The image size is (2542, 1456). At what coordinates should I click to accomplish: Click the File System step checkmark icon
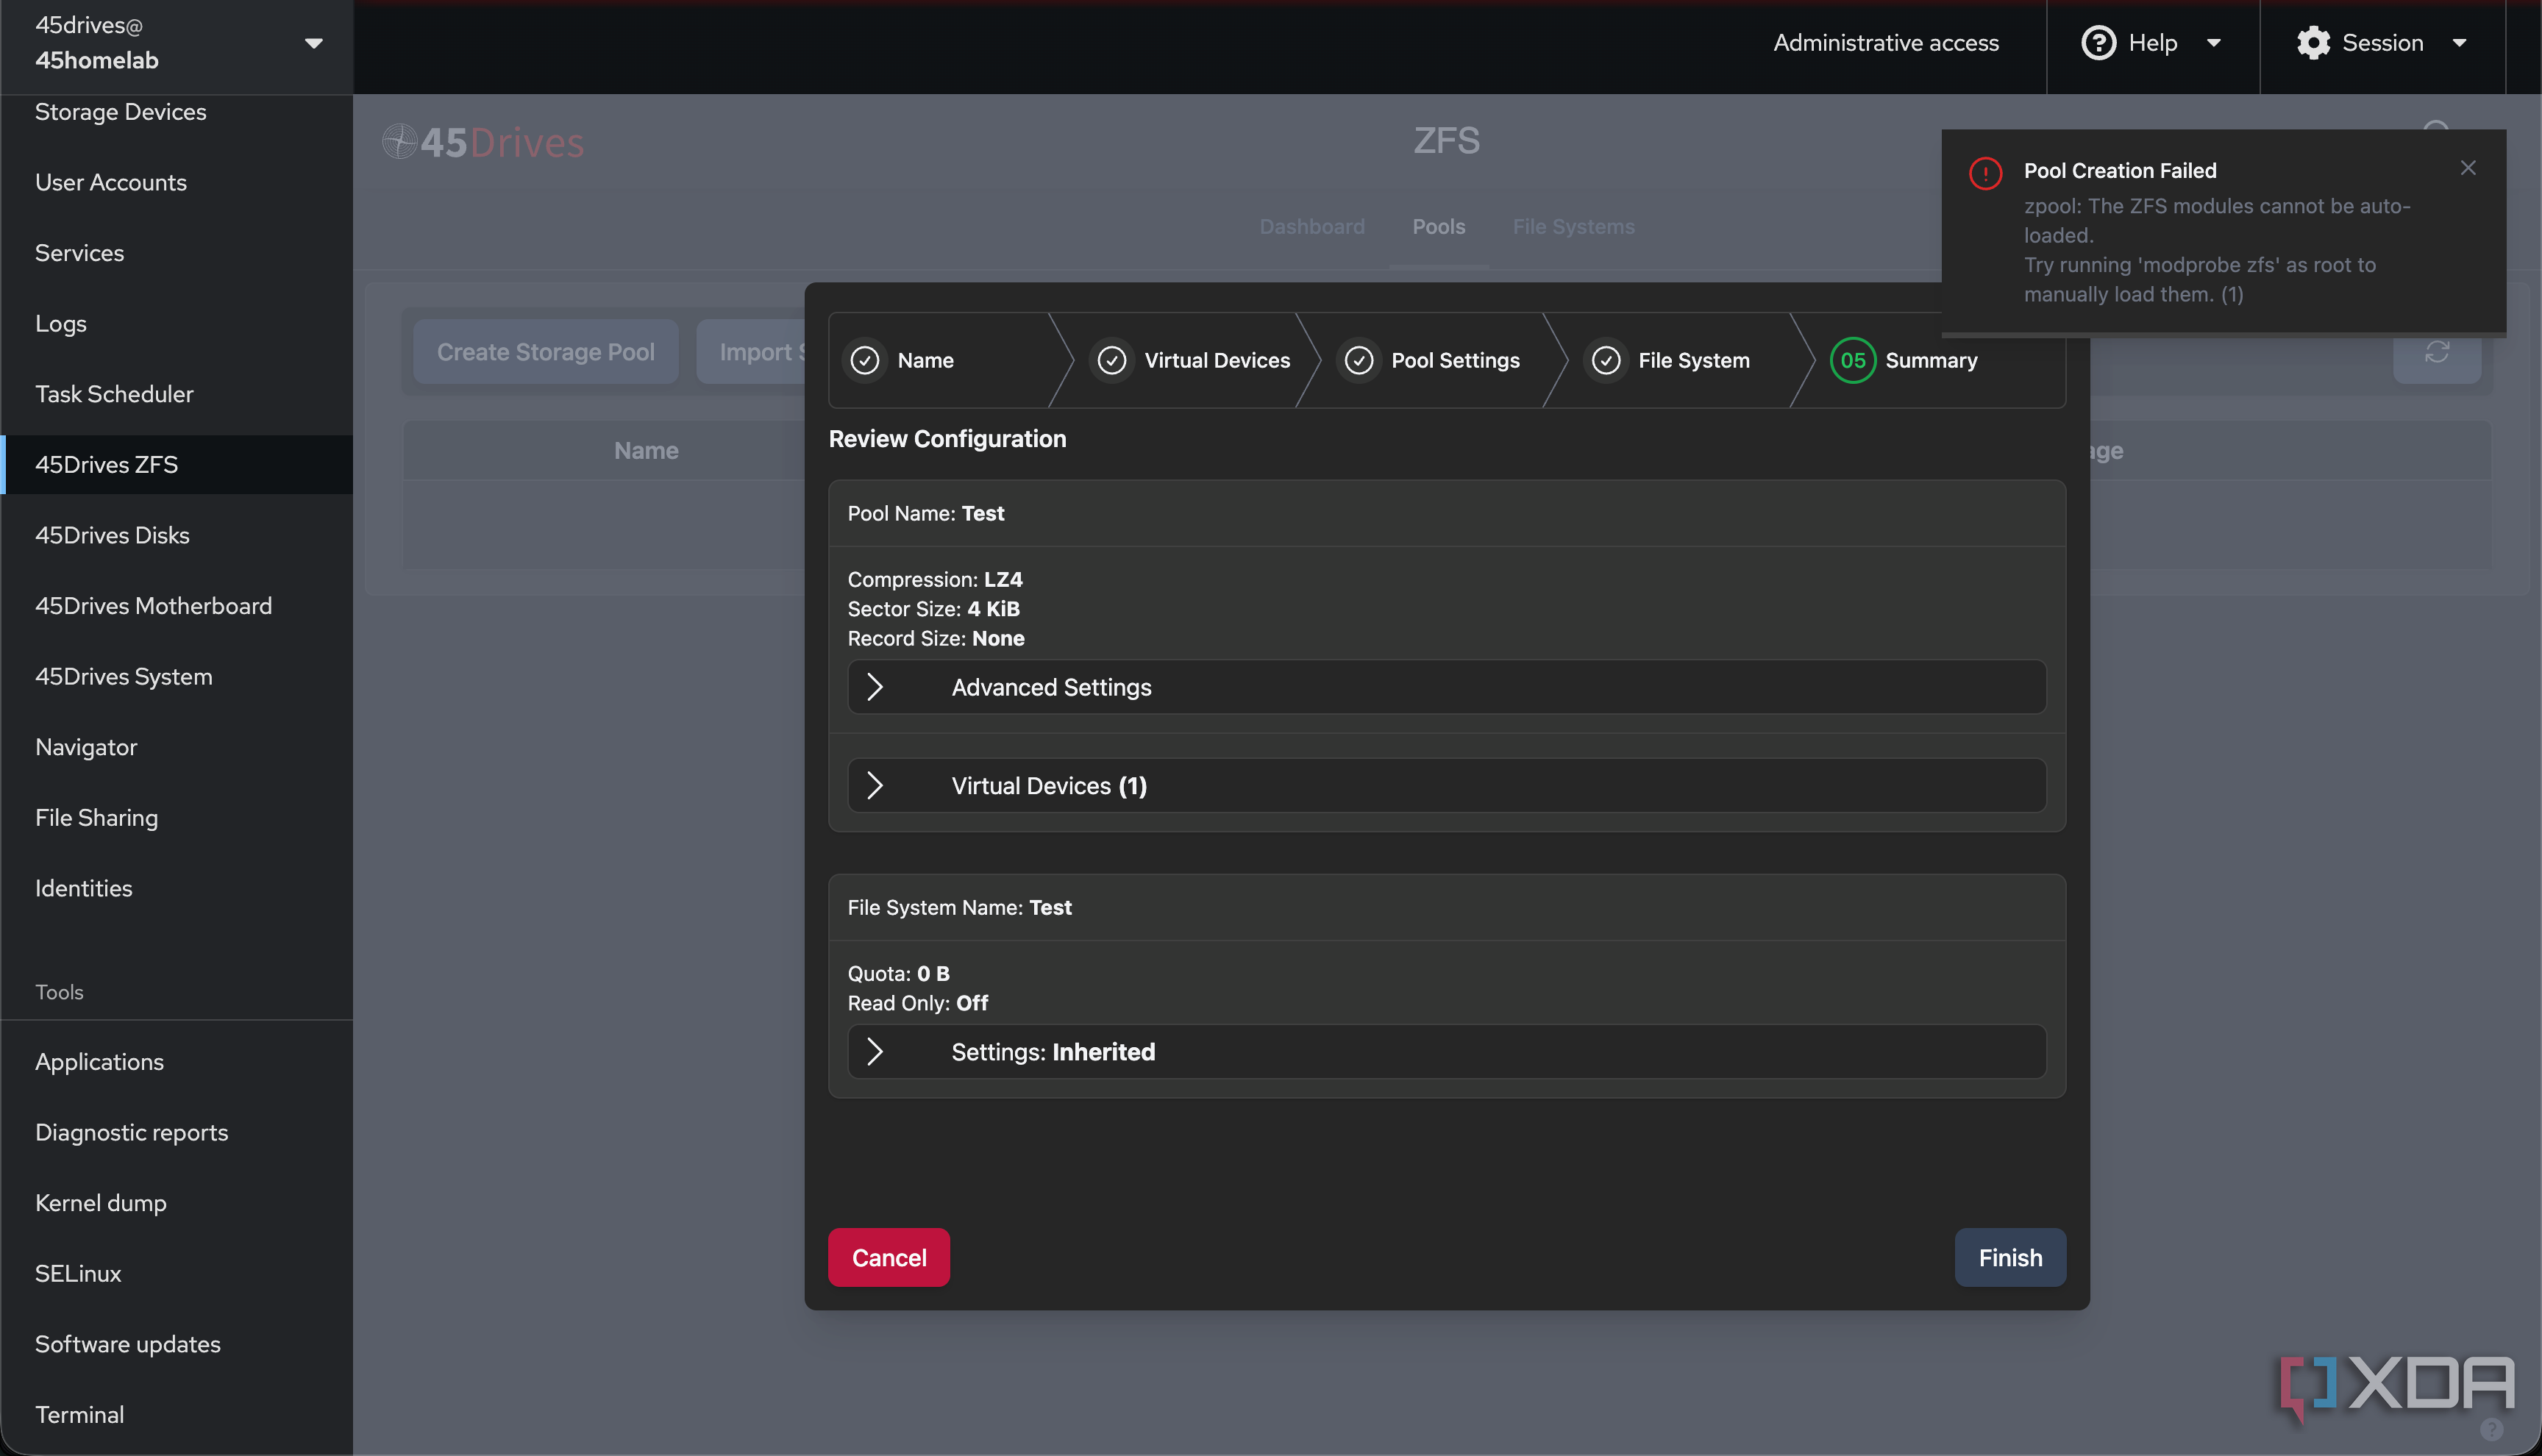pos(1606,360)
